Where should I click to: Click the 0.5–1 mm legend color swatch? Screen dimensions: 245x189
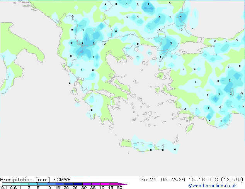[15, 184]
